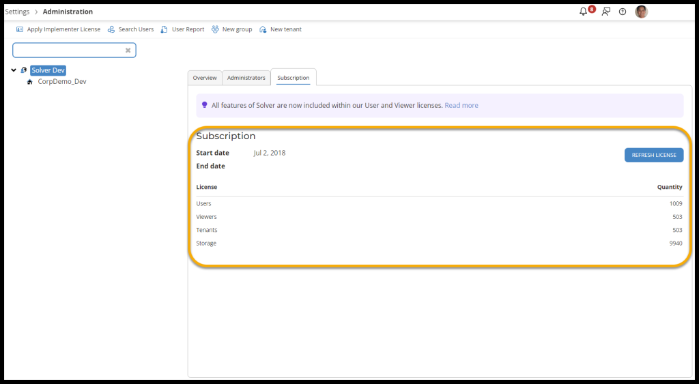This screenshot has height=384, width=699.
Task: Open the user profile avatar
Action: point(641,12)
